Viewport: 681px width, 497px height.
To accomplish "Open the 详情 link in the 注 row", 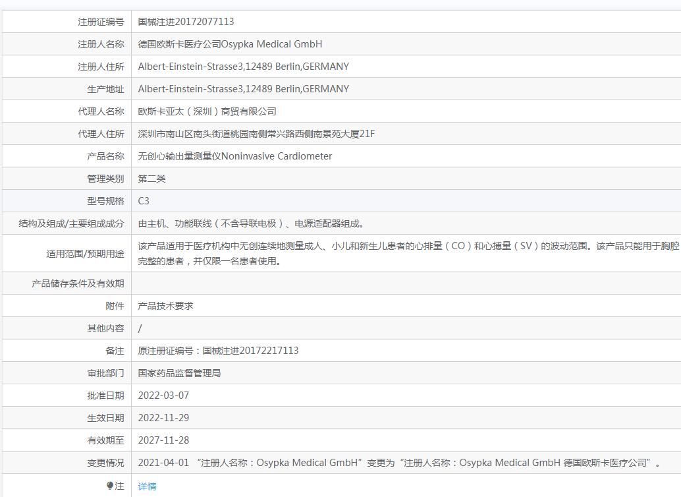I will click(x=147, y=486).
